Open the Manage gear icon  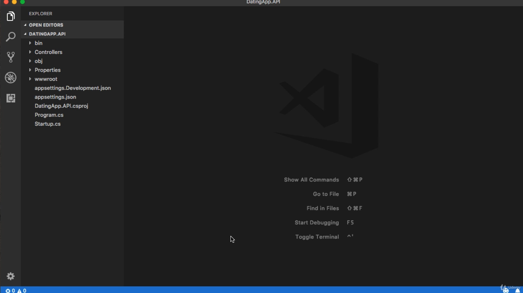coord(10,276)
